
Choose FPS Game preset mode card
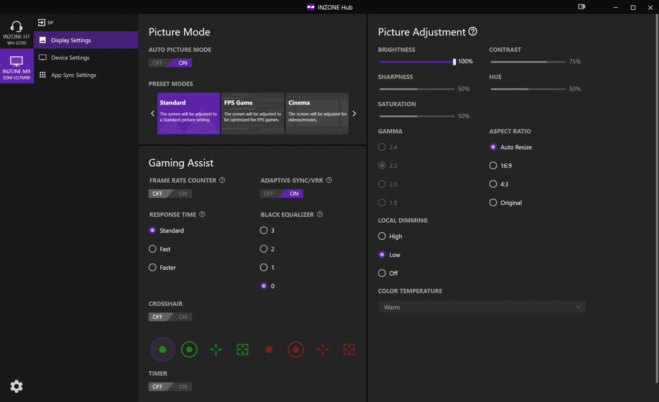(x=253, y=113)
